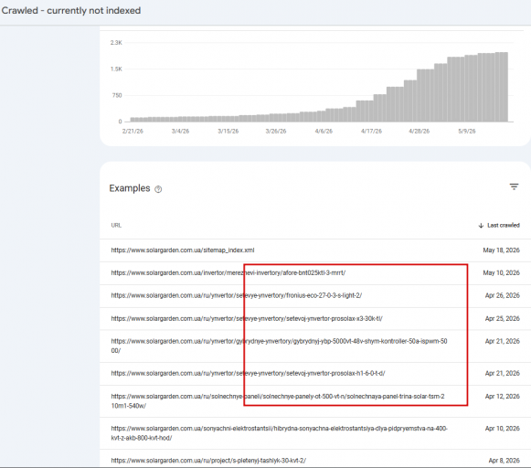Click the 2.3K chart axis label
Image resolution: width=531 pixels, height=468 pixels.
pyautogui.click(x=116, y=43)
